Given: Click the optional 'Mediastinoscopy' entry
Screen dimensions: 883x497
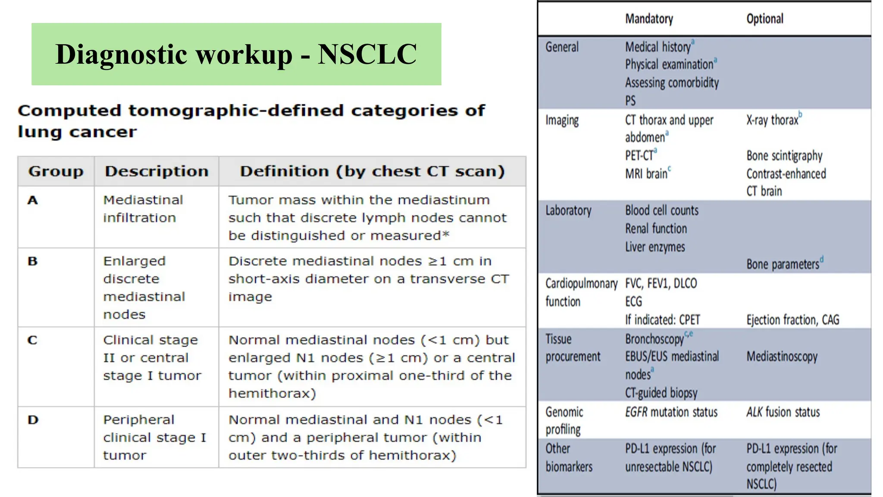Looking at the screenshot, I should click(782, 357).
